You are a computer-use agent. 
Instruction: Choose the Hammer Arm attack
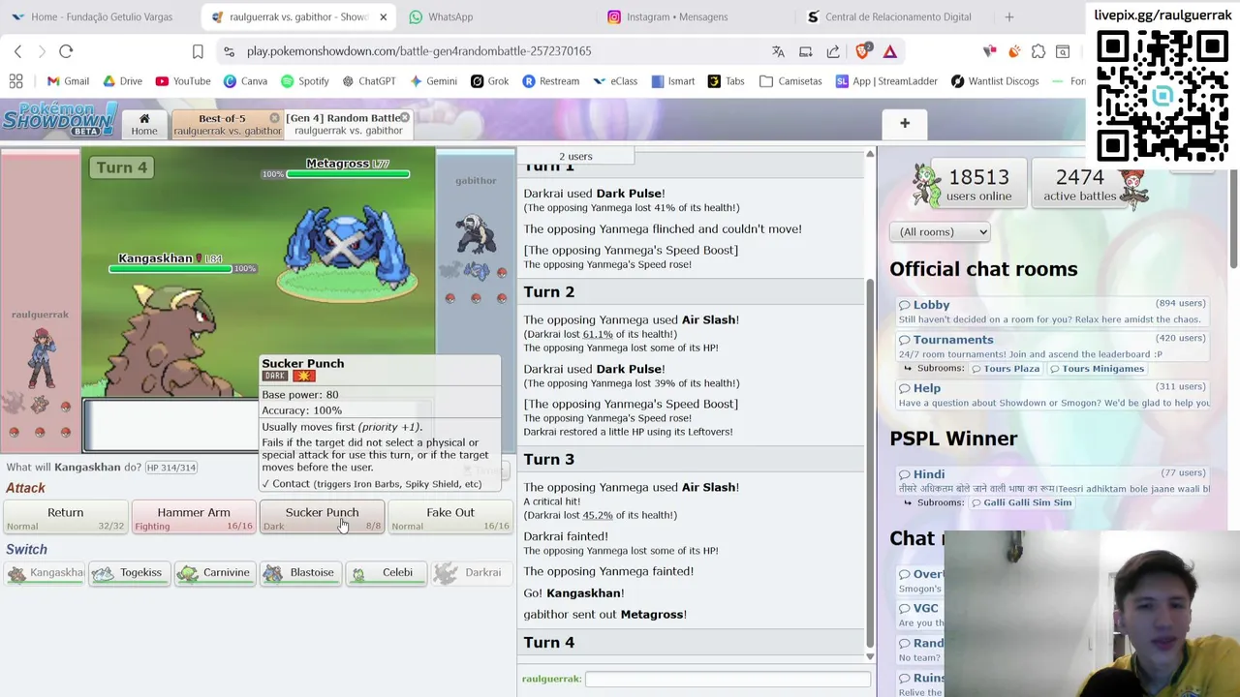(193, 518)
